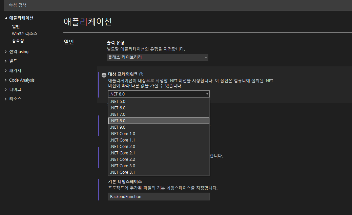Expand the 패키지 section
Viewport: 352px width, 215px height.
point(6,70)
